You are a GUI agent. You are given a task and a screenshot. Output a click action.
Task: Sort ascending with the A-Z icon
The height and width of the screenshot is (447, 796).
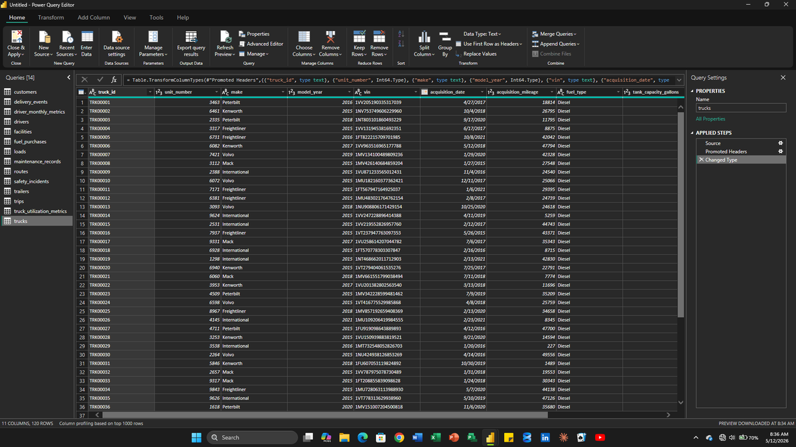(x=401, y=34)
